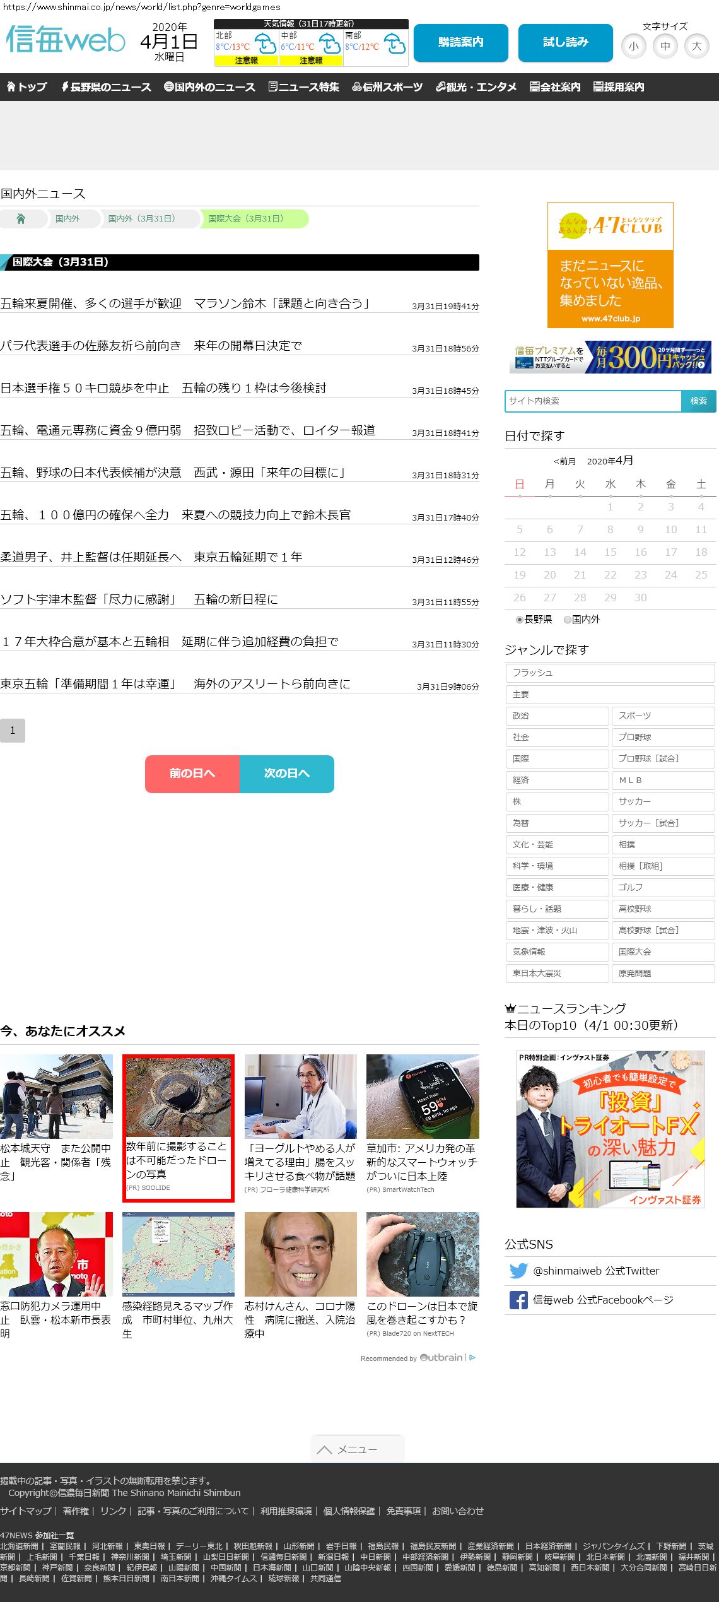Expand the メニュー footer toggle

[x=356, y=1449]
